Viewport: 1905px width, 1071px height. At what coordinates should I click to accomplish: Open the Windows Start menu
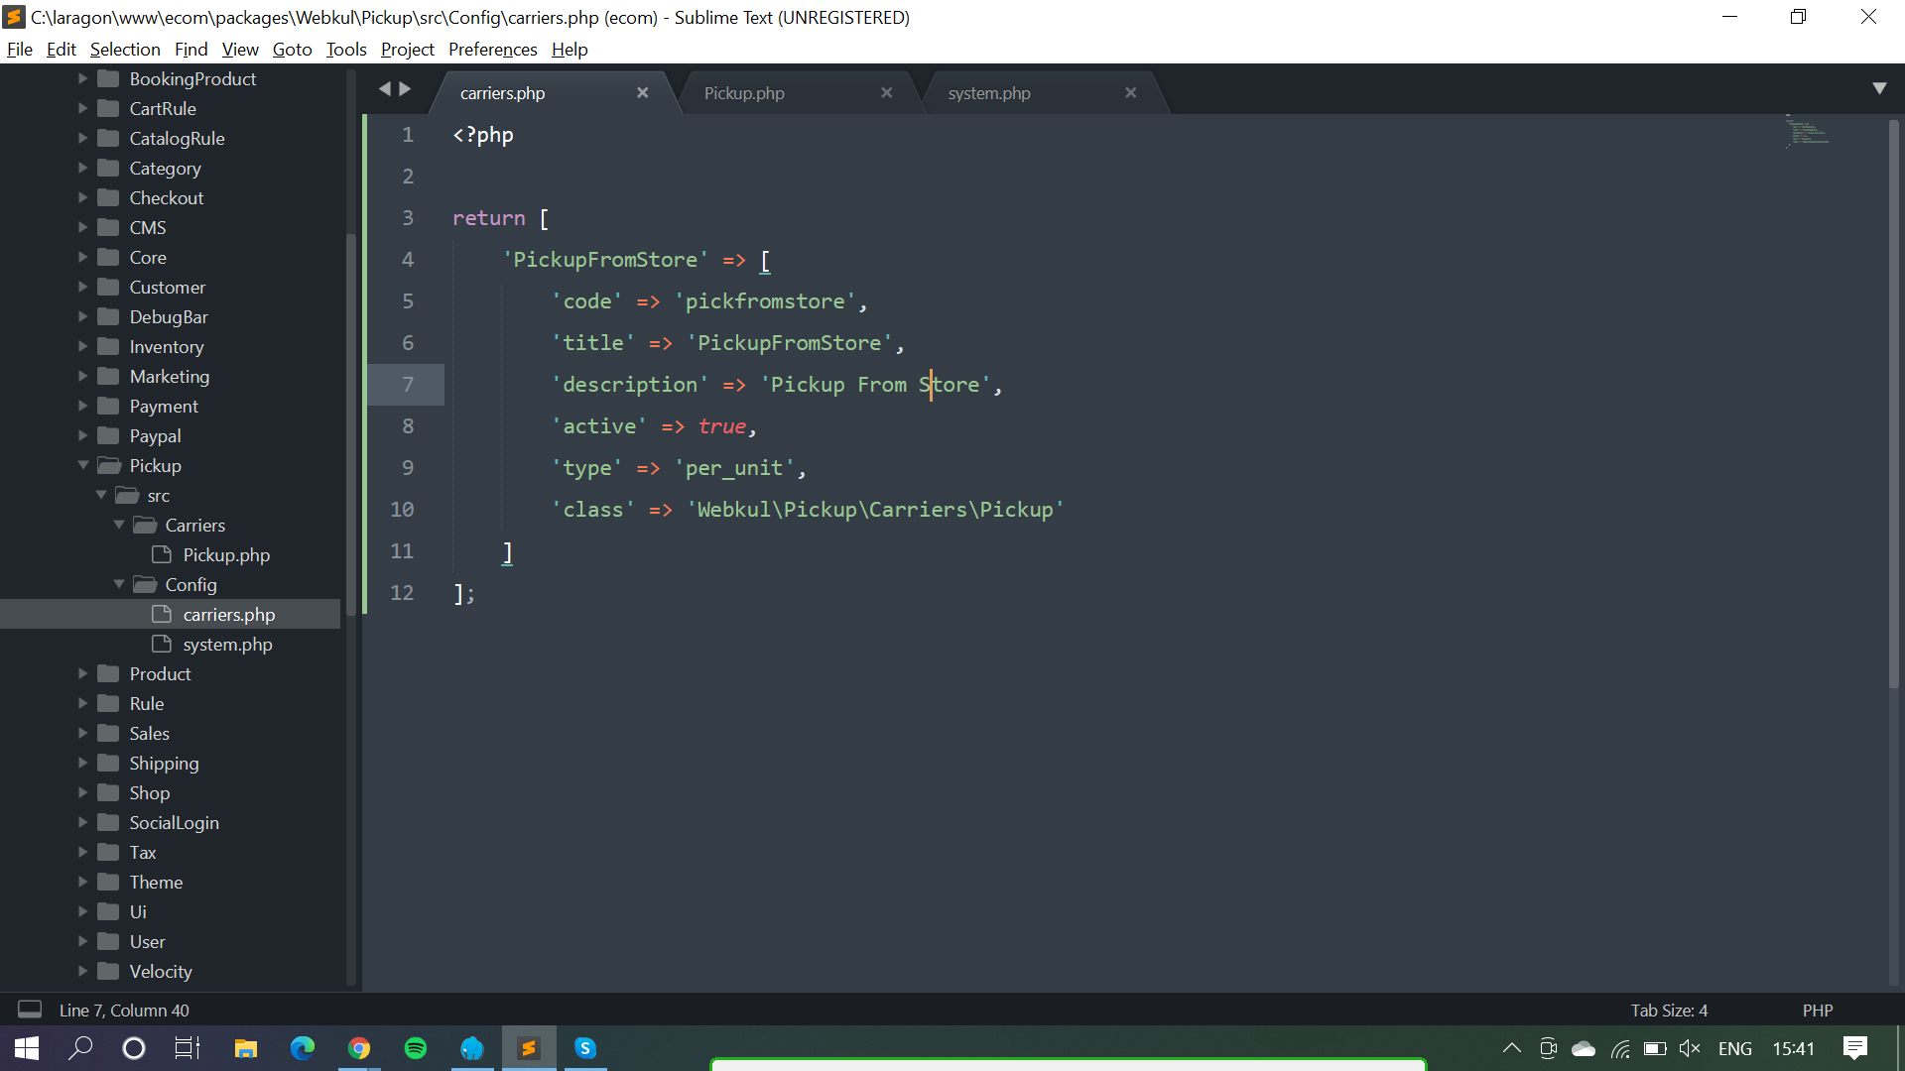point(27,1048)
